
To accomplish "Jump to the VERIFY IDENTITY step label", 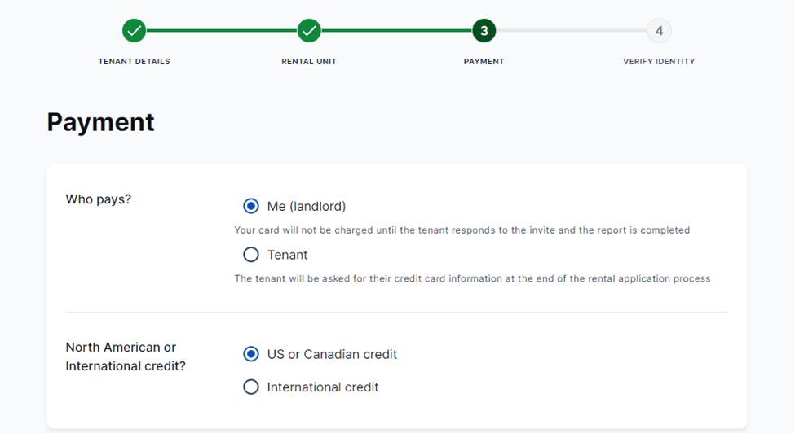I will (x=659, y=62).
